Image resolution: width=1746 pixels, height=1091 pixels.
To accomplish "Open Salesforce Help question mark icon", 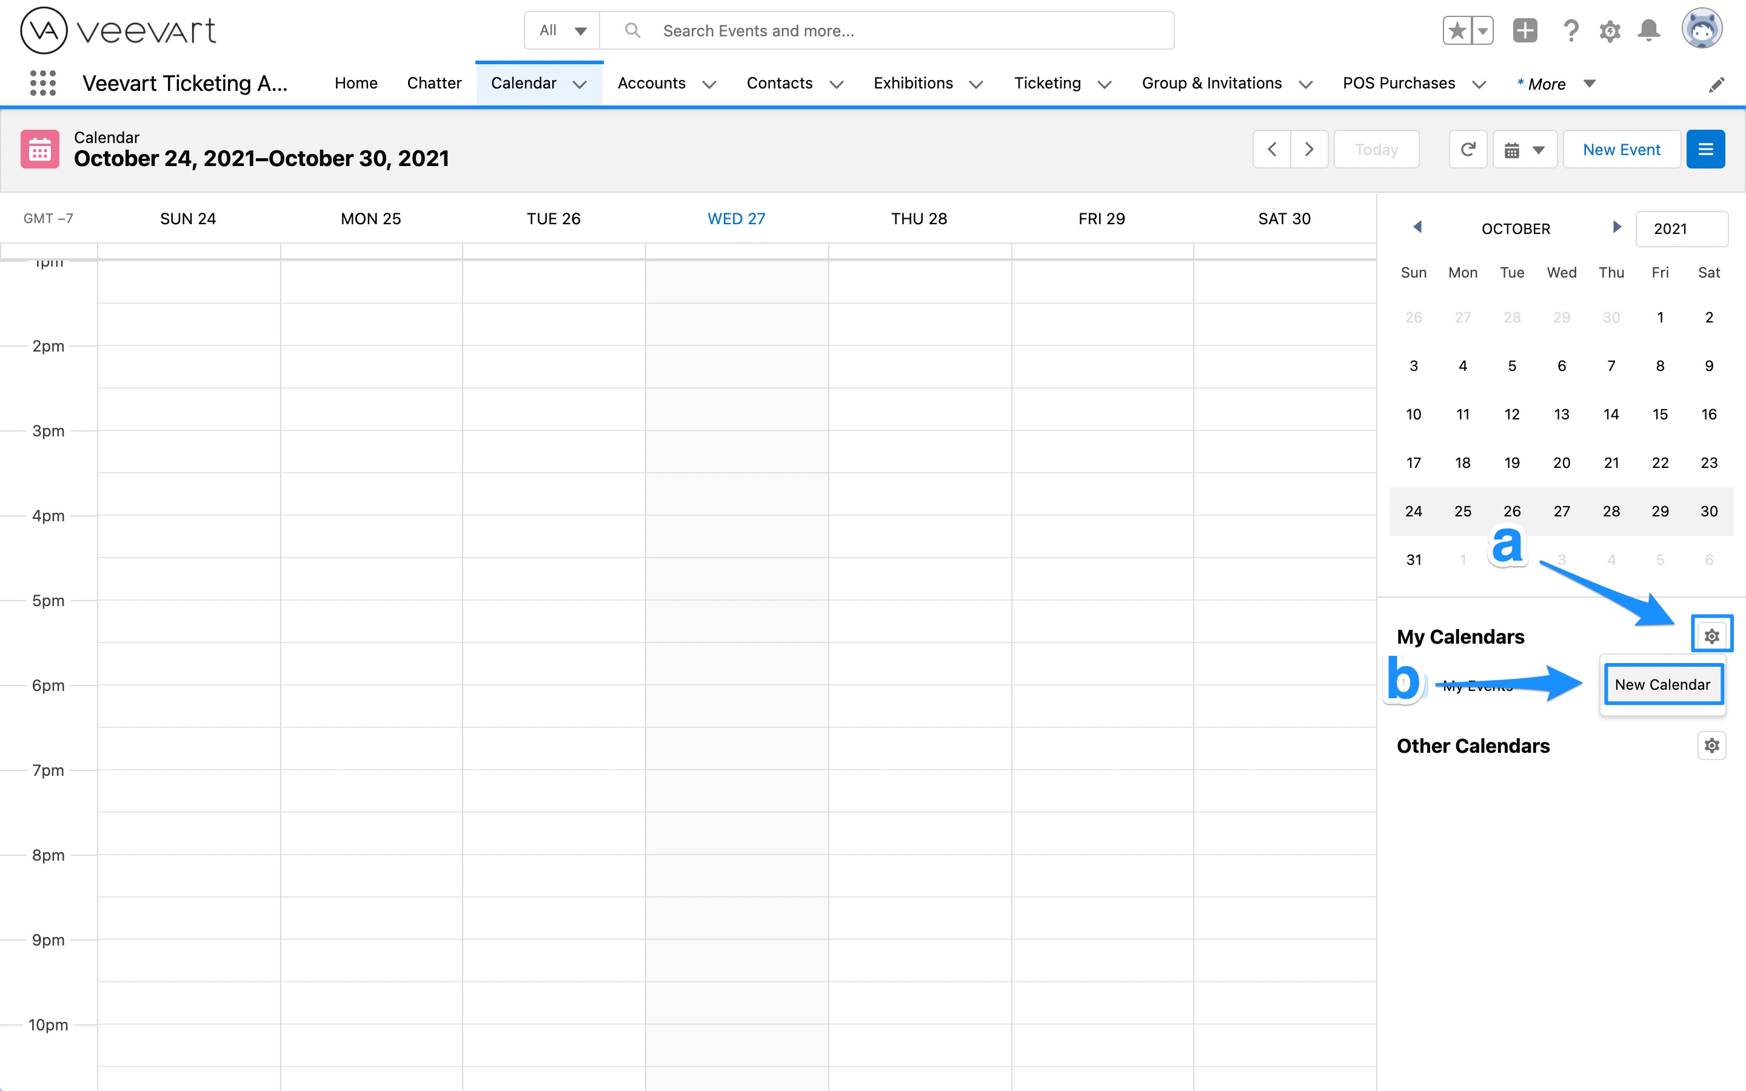I will pos(1571,30).
